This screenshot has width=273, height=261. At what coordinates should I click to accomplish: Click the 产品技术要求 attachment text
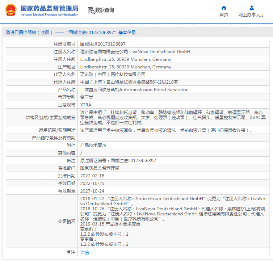[93, 146]
